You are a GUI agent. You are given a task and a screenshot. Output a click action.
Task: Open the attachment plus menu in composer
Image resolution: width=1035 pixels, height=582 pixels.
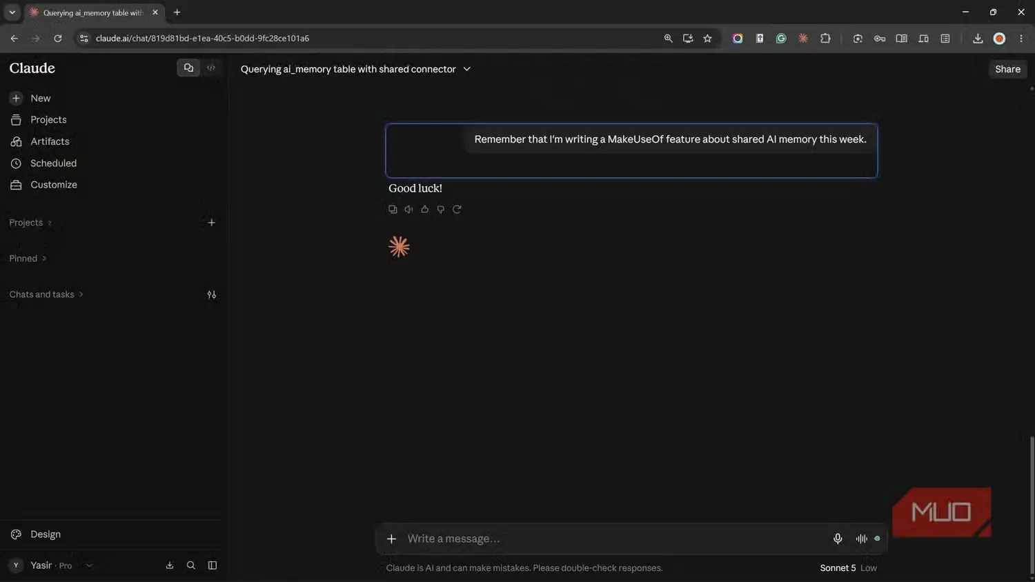pyautogui.click(x=391, y=539)
